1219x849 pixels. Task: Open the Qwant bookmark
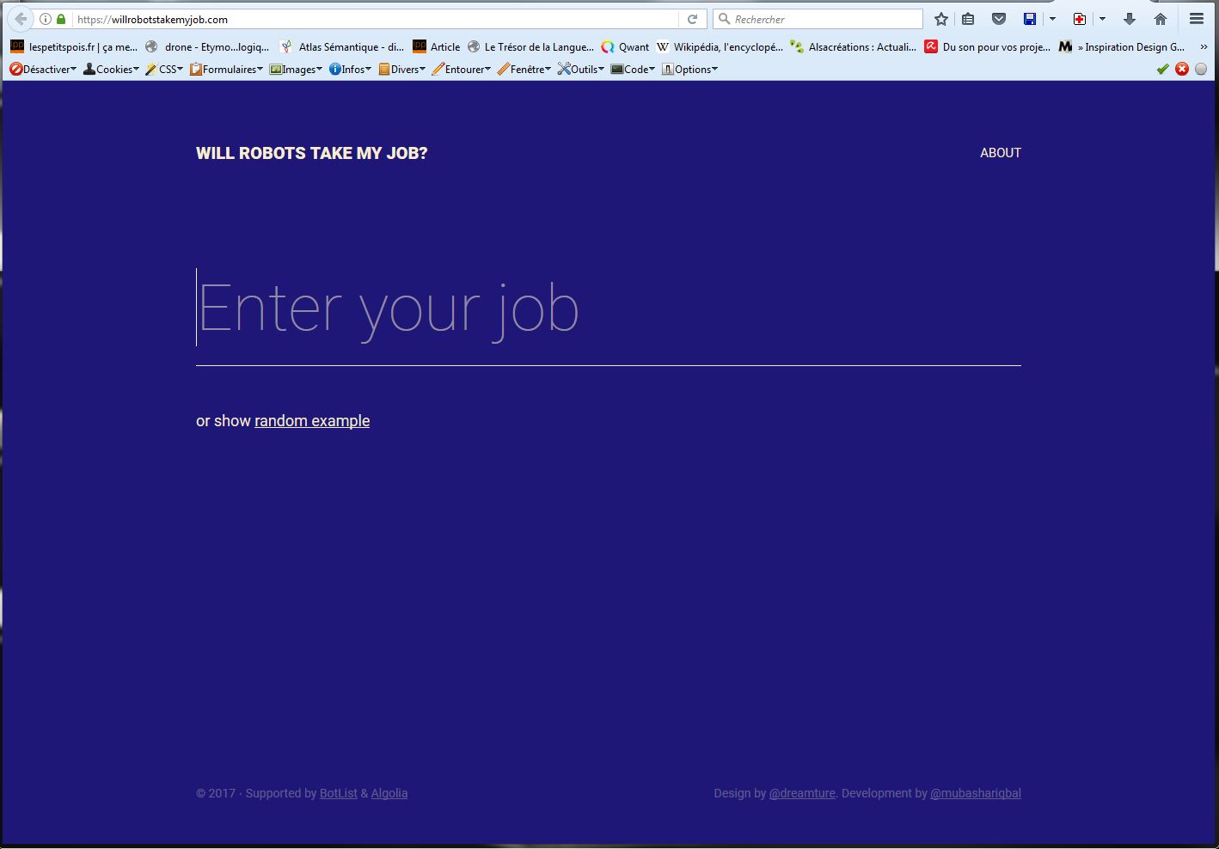[x=625, y=46]
